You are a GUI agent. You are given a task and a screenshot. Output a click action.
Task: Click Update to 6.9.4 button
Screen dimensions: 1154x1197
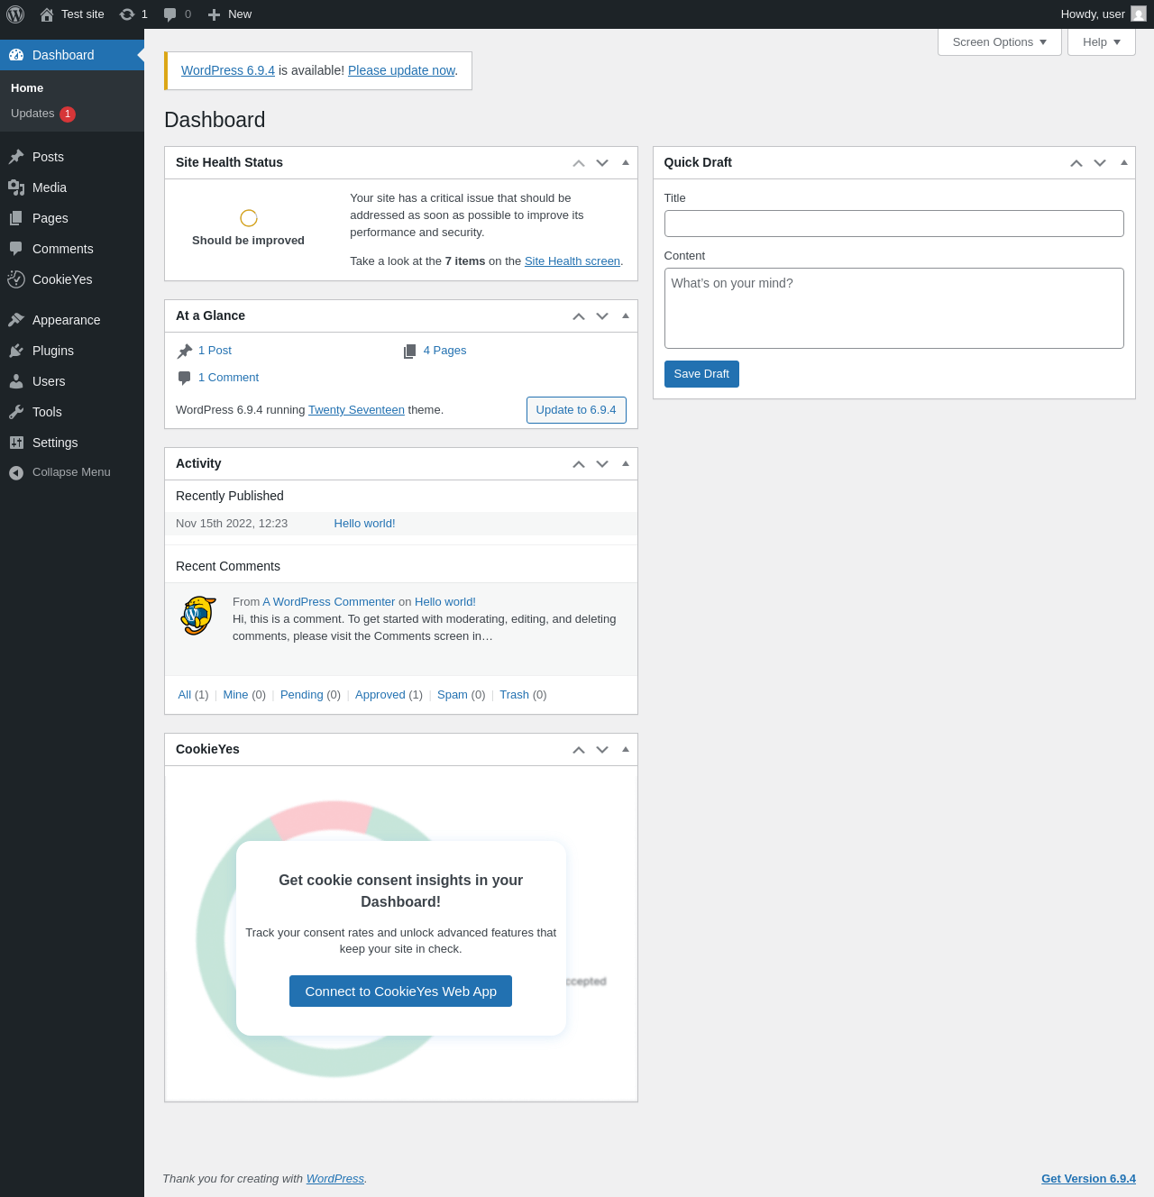[576, 410]
